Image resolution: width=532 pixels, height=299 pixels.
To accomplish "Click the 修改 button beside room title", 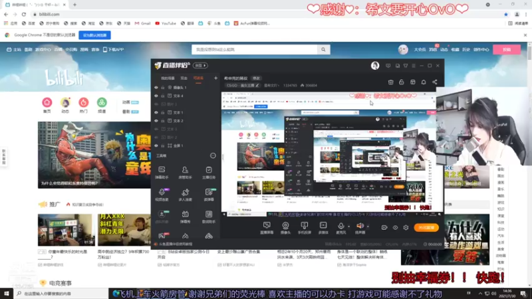I will click(x=256, y=78).
